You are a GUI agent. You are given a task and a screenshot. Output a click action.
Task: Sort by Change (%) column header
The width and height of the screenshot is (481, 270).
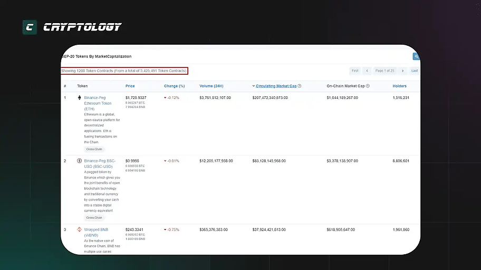(x=174, y=86)
